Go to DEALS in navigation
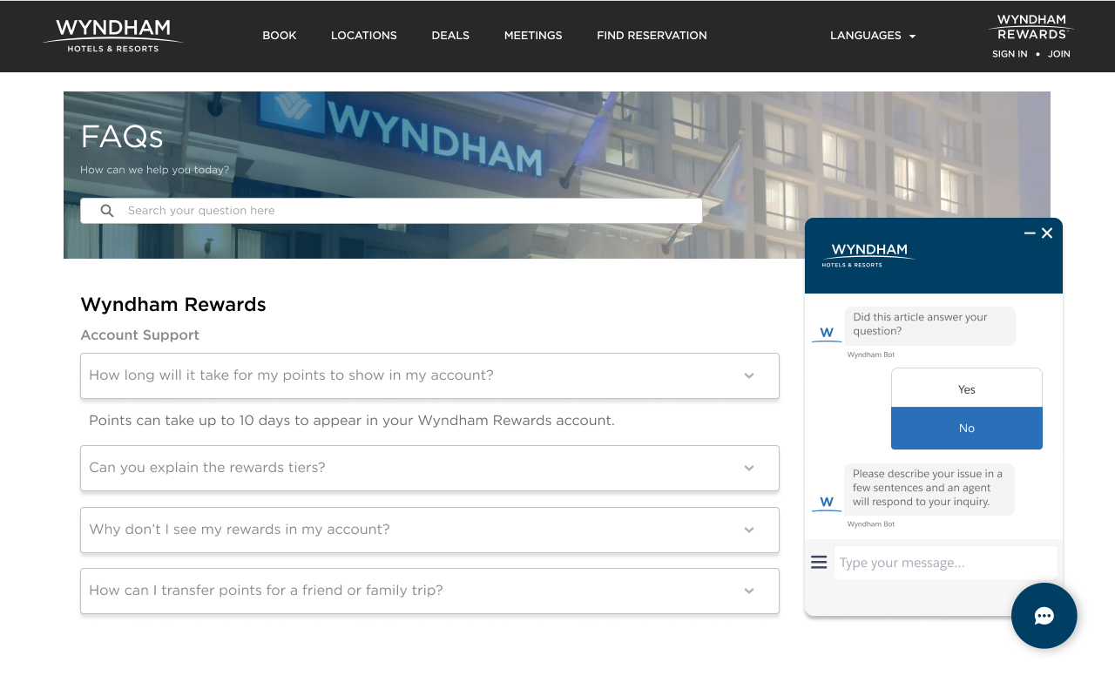This screenshot has height=689, width=1115. (450, 36)
